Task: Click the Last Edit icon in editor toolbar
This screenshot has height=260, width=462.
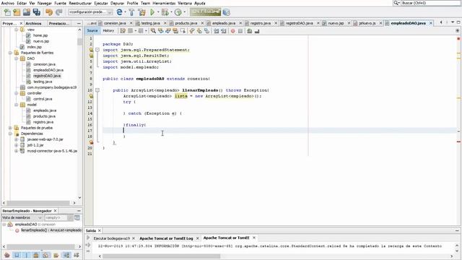Action: tap(123, 30)
